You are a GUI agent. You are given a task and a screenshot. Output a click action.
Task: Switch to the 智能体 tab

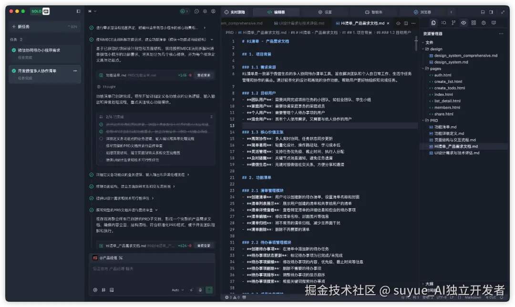(x=374, y=12)
